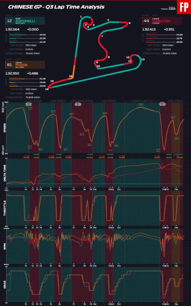191x306 pixels.
Task: Click Antonelli's heavy braking value 22.5%
Action: [42, 39]
